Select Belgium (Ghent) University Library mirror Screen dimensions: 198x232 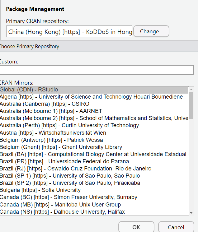[x=94, y=147]
